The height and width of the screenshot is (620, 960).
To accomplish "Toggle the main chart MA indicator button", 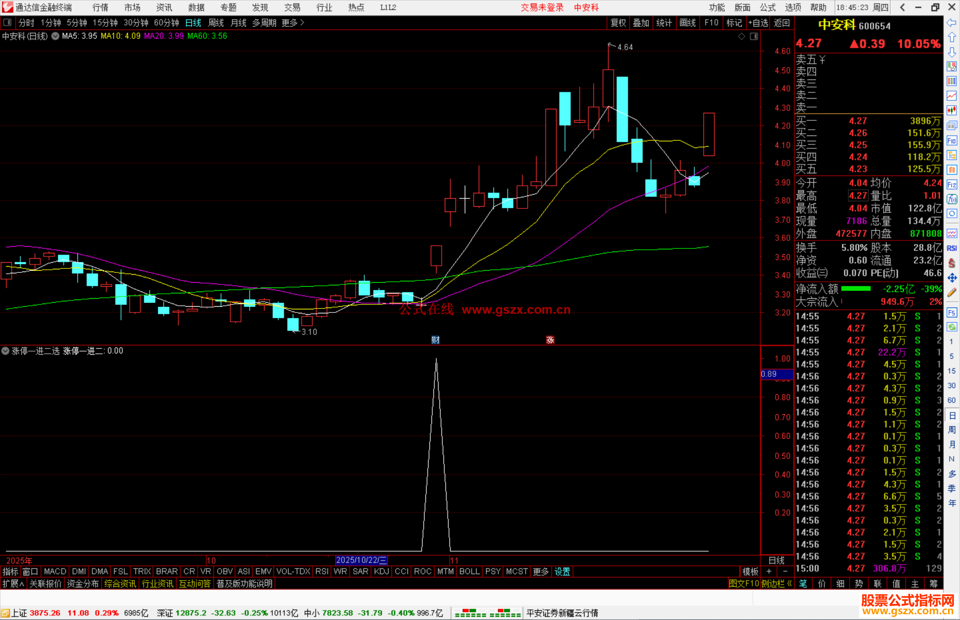I will click(x=56, y=36).
